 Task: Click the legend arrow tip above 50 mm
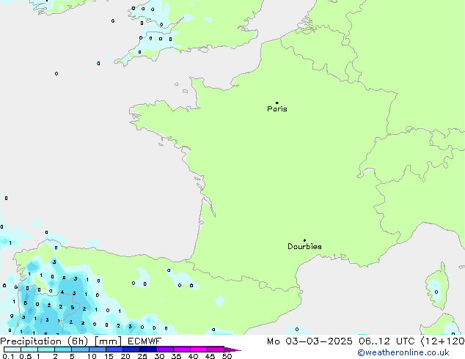coord(232,349)
